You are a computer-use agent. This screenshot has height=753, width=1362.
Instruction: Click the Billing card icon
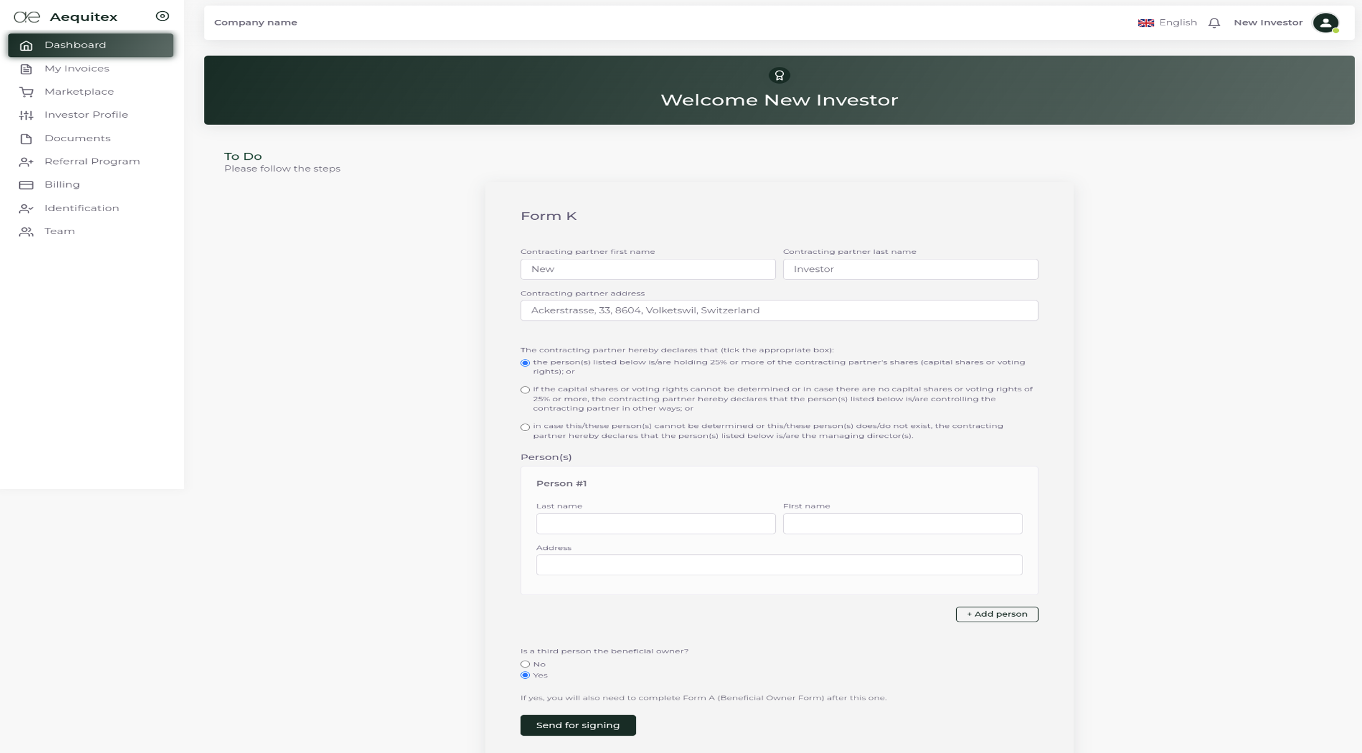(26, 185)
